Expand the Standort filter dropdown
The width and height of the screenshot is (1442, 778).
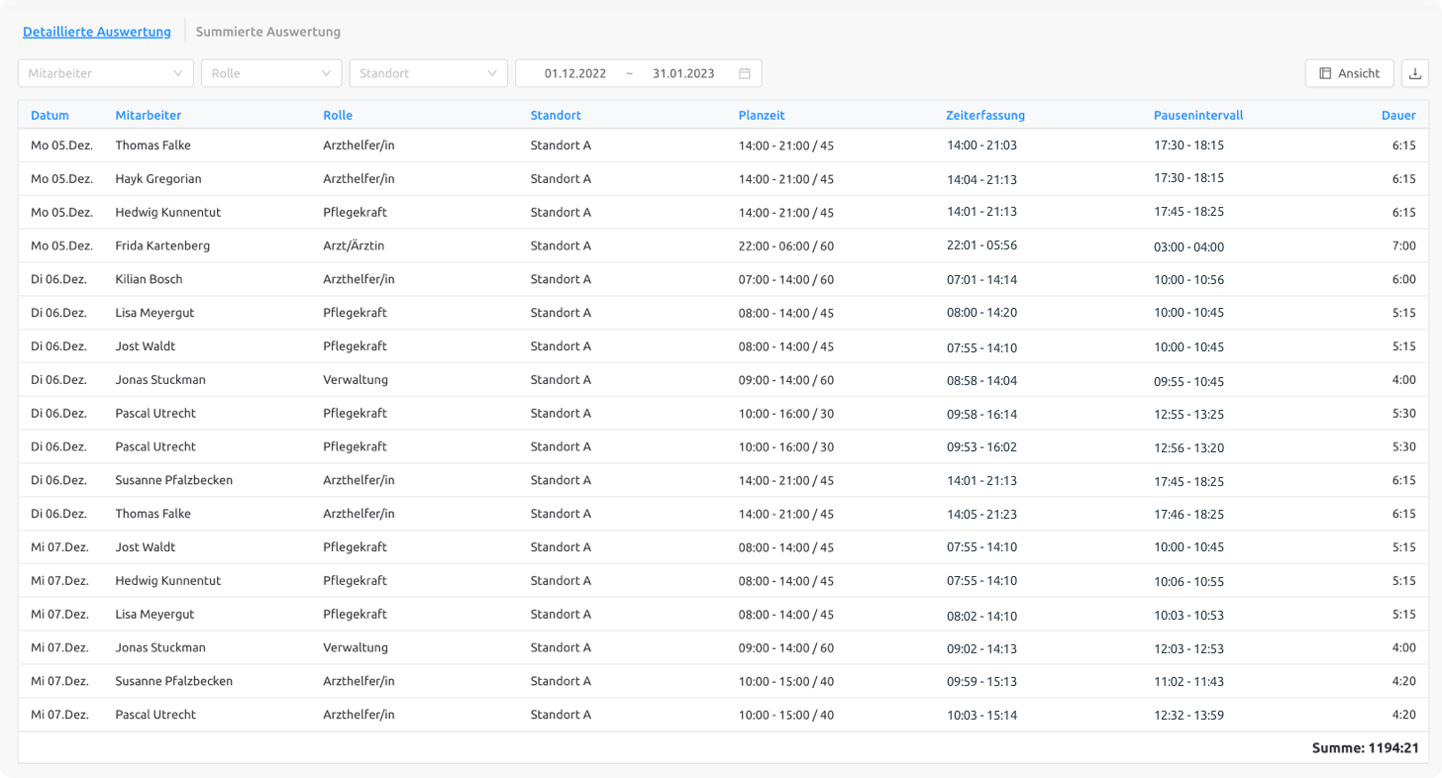[x=429, y=73]
